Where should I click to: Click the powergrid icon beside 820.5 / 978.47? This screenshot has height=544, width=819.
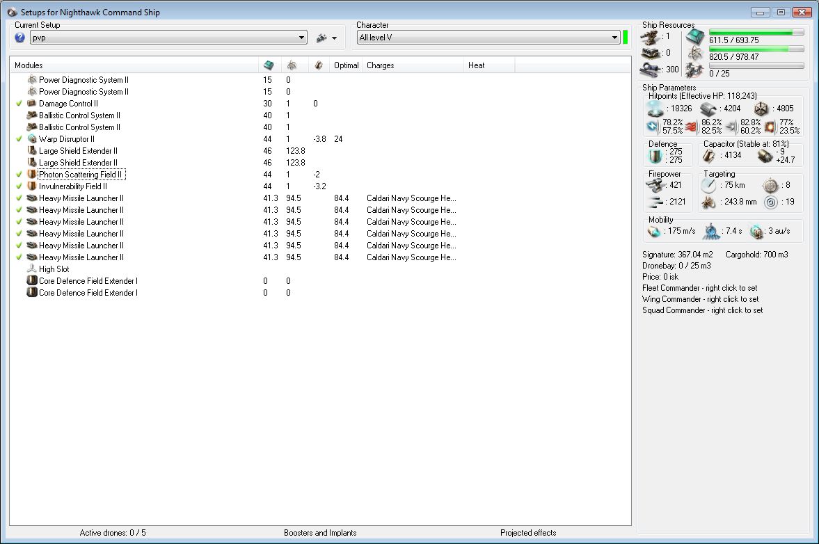695,54
